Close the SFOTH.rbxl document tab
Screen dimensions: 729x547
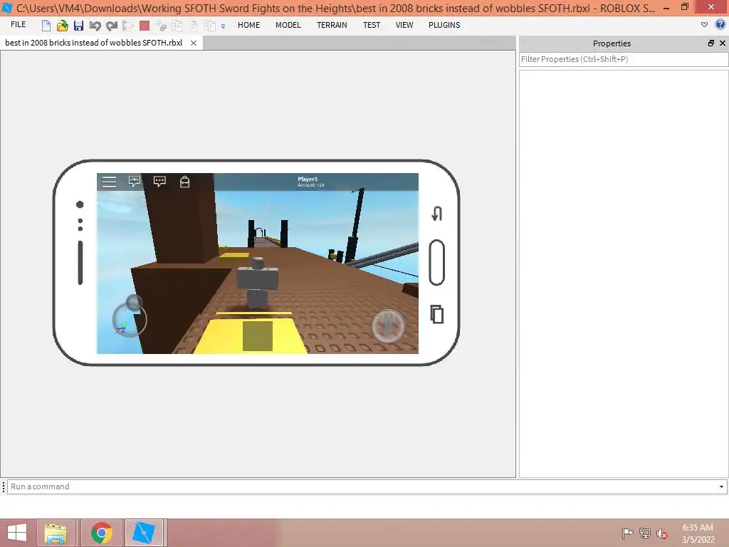pyautogui.click(x=194, y=43)
